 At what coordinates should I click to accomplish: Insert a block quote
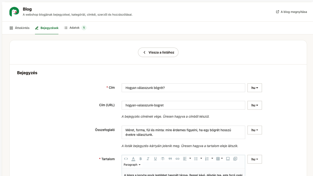(170, 159)
